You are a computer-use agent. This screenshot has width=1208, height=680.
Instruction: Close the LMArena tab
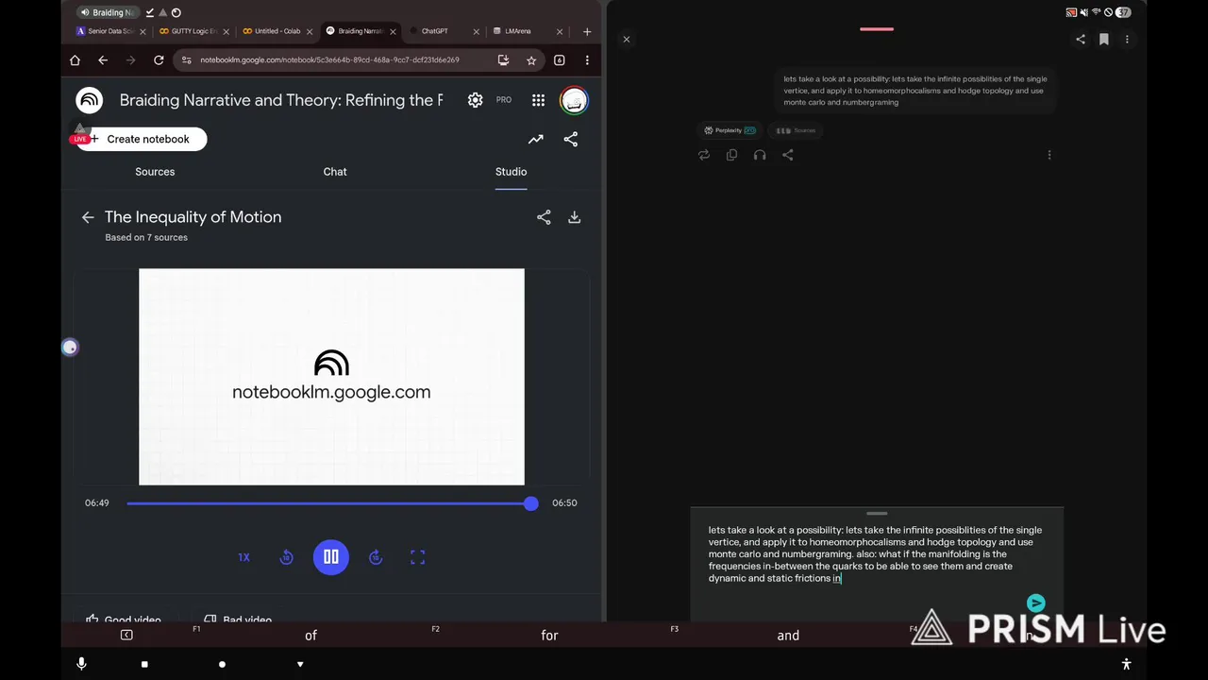tap(559, 31)
